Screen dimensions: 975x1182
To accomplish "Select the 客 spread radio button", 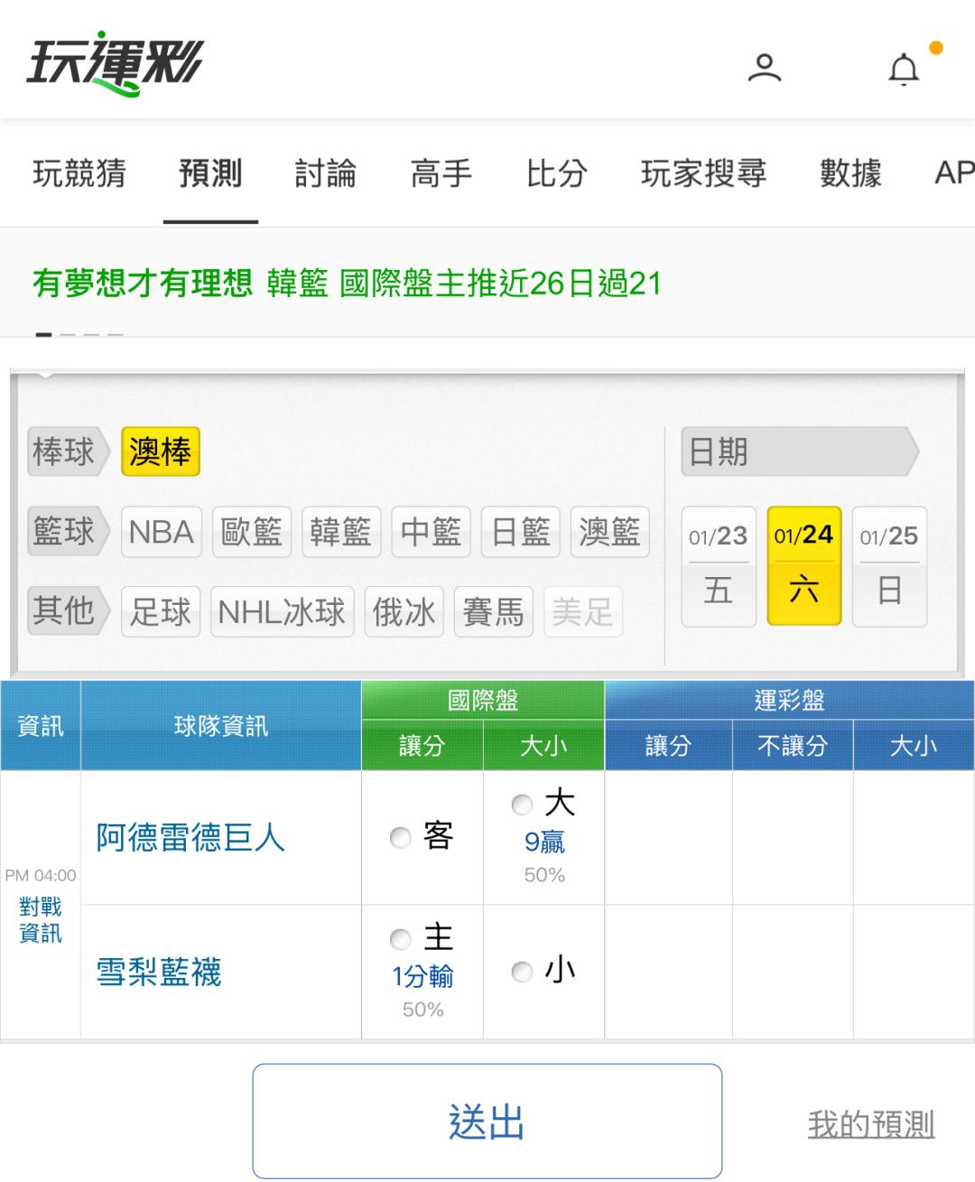I will point(400,838).
